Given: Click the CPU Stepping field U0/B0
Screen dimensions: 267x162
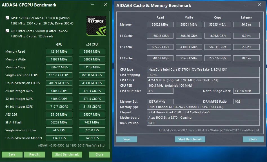Looking at the screenshot, I should 203,75.
